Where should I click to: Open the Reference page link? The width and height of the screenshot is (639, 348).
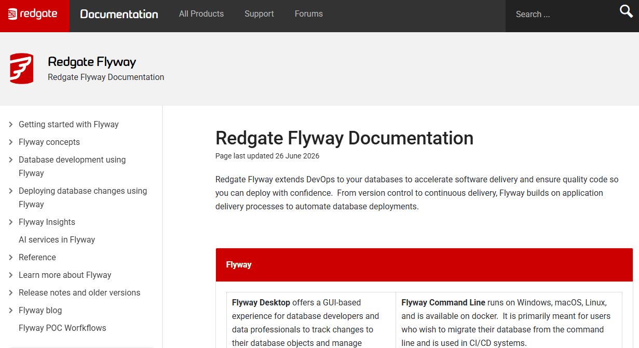(37, 258)
